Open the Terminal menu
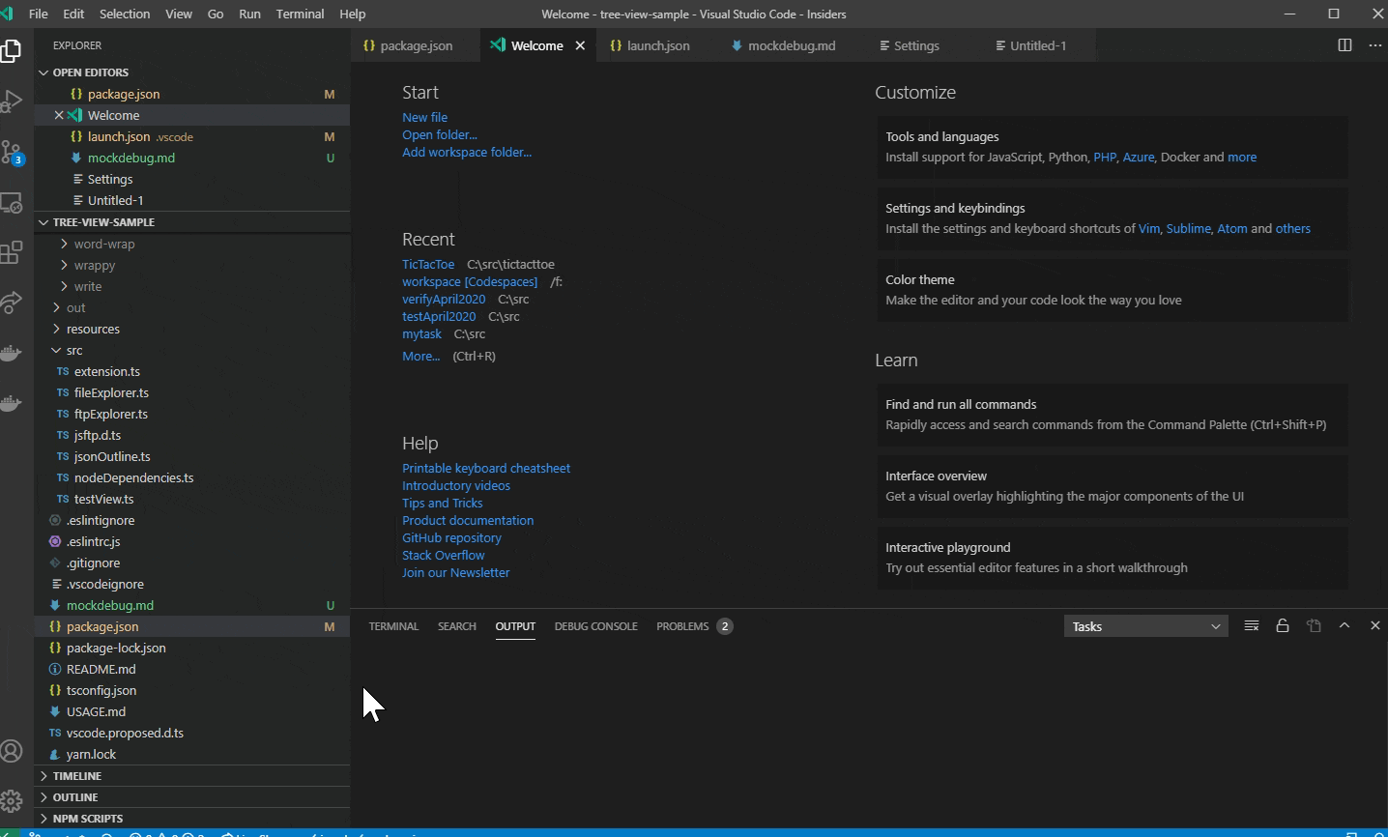 pos(300,14)
